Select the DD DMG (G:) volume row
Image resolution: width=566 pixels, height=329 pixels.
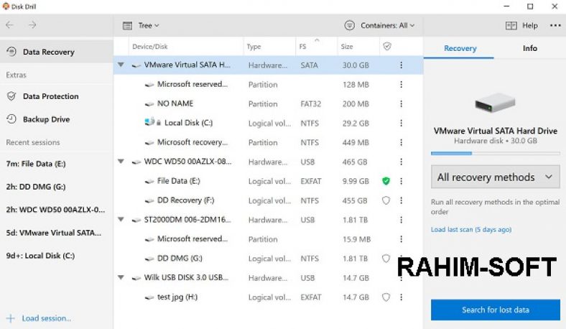268,259
